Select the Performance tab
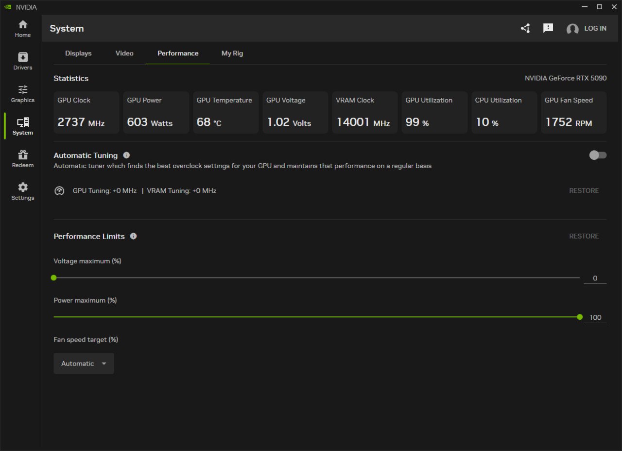Screen dimensions: 622x451 click(178, 53)
